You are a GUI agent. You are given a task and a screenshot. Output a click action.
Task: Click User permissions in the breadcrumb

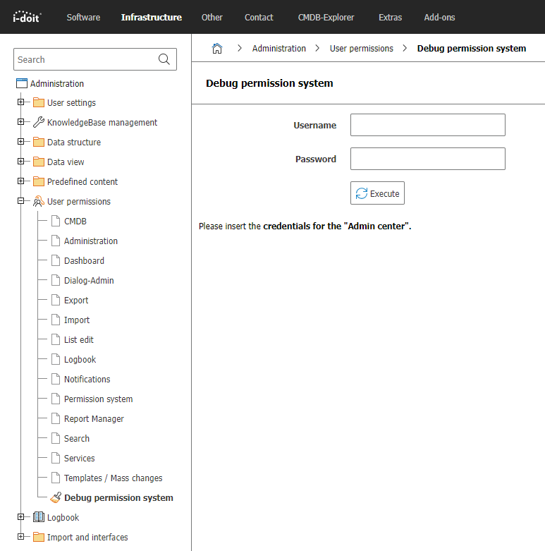[x=362, y=49]
